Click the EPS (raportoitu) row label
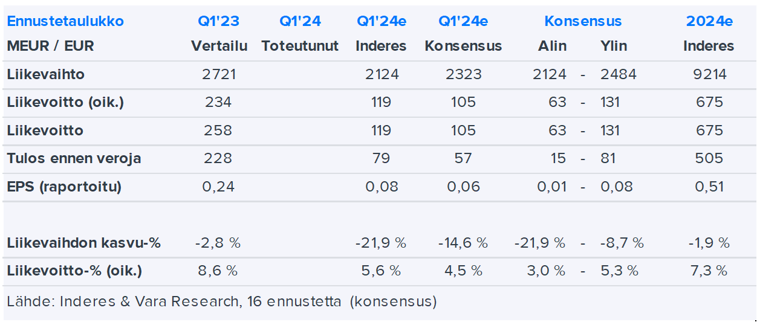 tap(64, 187)
